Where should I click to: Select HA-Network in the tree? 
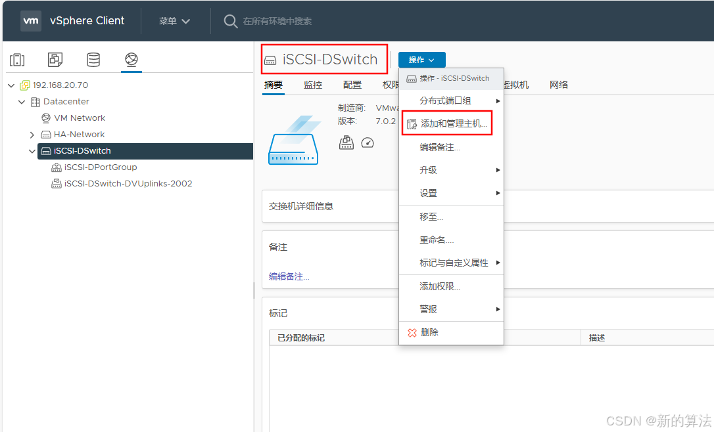(x=80, y=135)
